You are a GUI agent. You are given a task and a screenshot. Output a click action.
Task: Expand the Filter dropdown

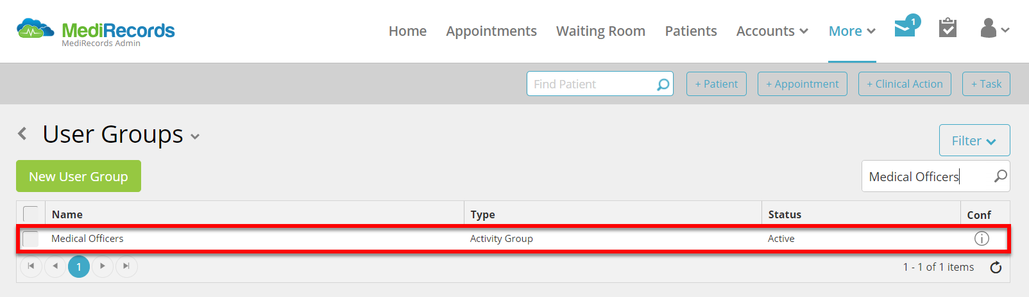point(974,140)
